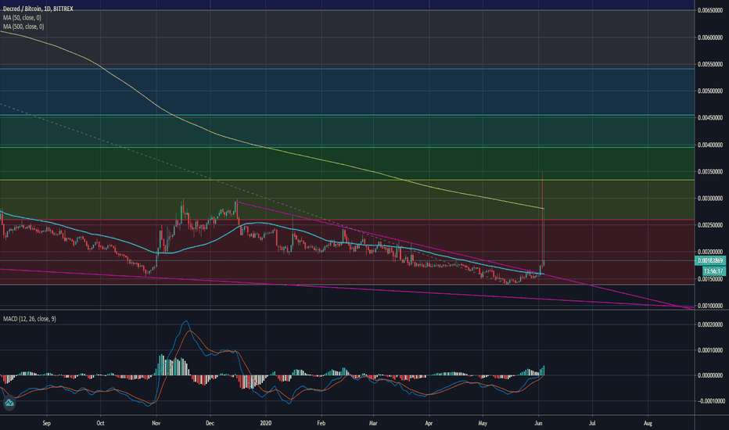Select the MACD (12, 26, close, 9) legend
The image size is (729, 430).
click(30, 319)
